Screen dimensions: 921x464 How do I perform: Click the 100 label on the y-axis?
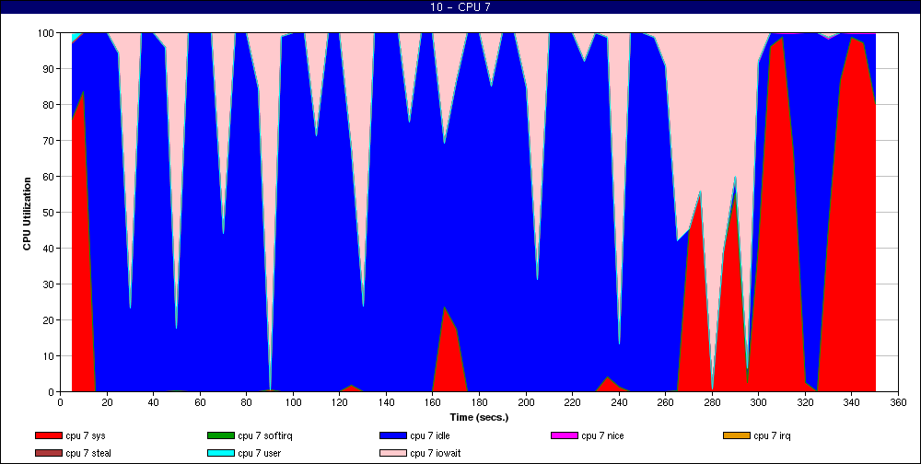click(46, 33)
